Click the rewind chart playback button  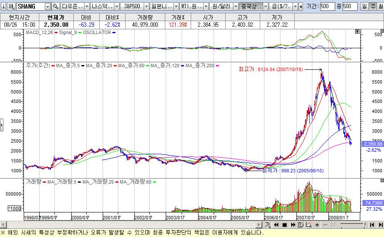[276, 225]
